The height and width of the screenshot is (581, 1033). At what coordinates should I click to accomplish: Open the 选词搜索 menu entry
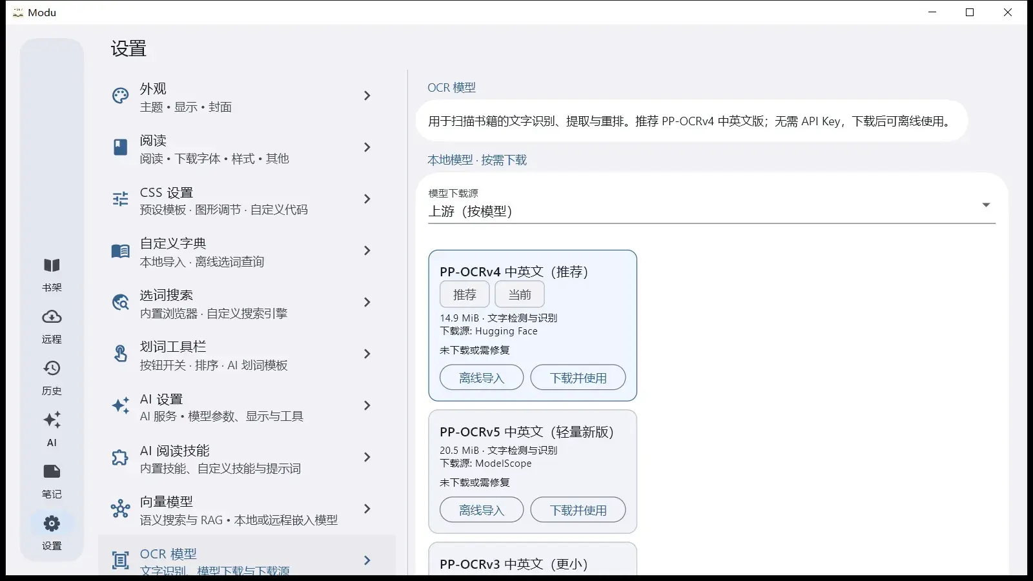point(247,302)
